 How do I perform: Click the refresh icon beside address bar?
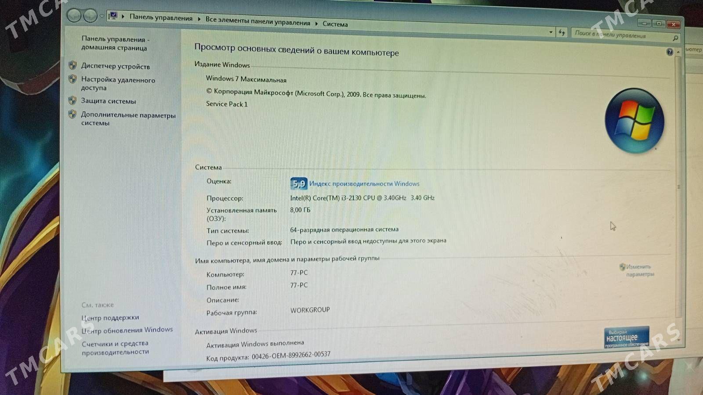coord(562,32)
